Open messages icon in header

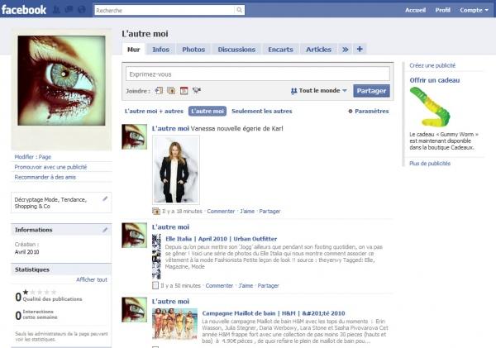(x=69, y=10)
